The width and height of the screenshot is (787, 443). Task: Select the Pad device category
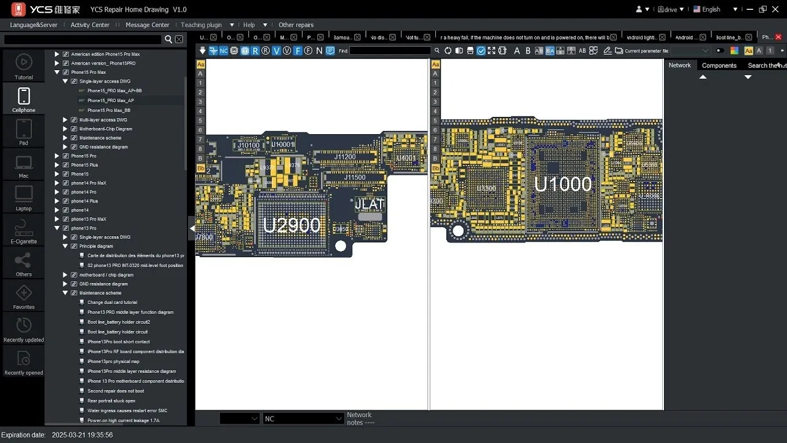(x=23, y=132)
